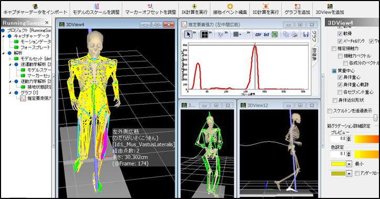This screenshot has width=380, height=199.
Task: Open 接地イベント編集 tool
Action: click(x=230, y=6)
